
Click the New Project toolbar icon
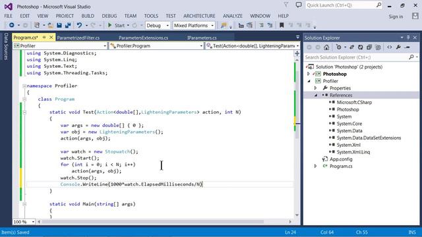click(37, 25)
